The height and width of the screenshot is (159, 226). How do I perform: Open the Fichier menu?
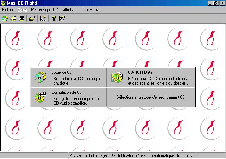[8, 10]
